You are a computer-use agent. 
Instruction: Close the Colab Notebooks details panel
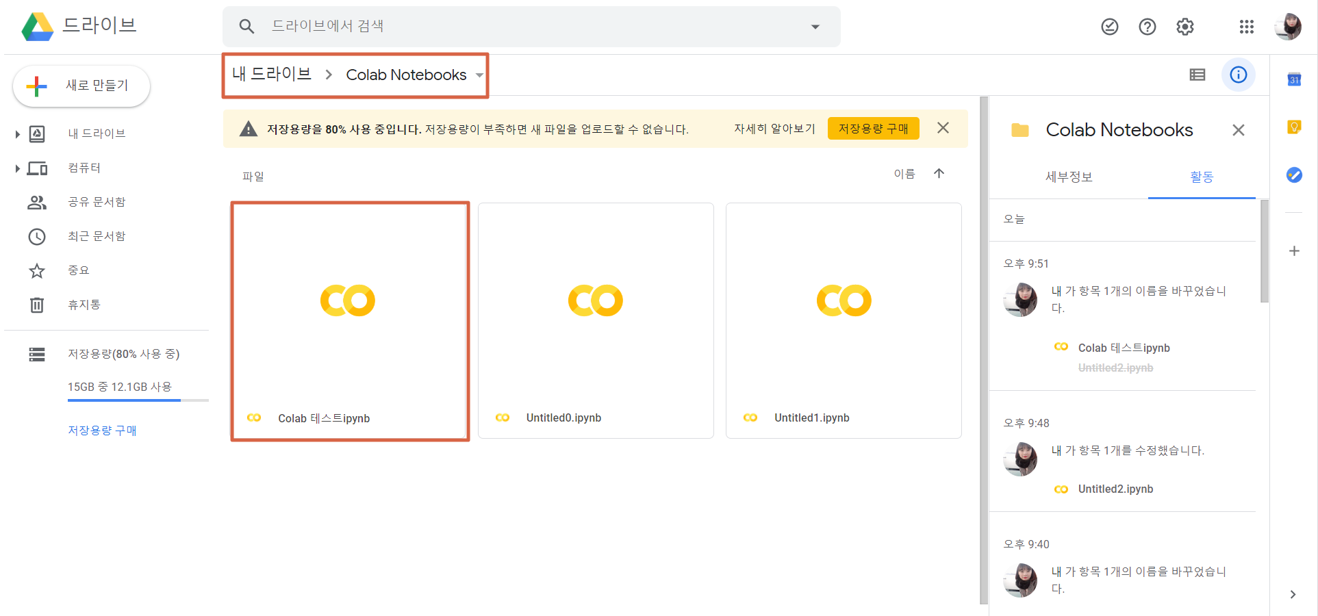click(1239, 130)
